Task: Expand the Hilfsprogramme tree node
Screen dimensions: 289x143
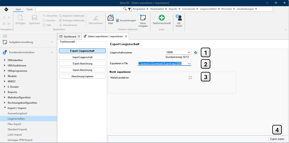Action: 5,71
